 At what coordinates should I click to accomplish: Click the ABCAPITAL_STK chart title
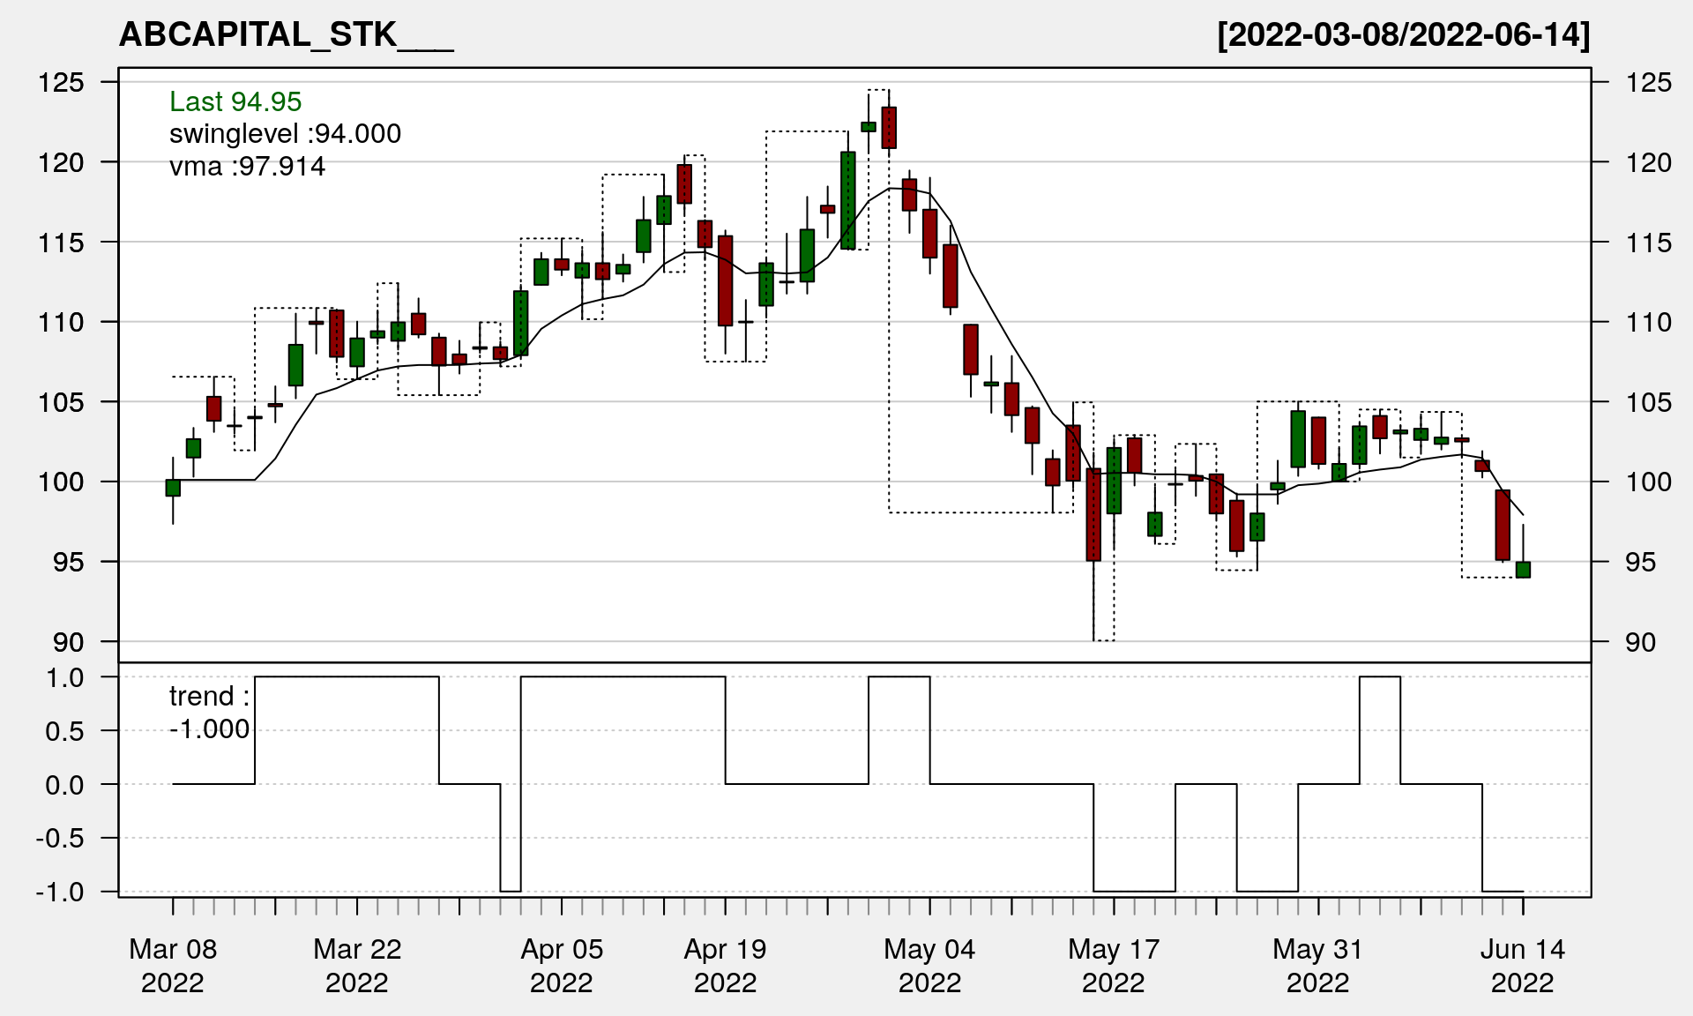286,34
